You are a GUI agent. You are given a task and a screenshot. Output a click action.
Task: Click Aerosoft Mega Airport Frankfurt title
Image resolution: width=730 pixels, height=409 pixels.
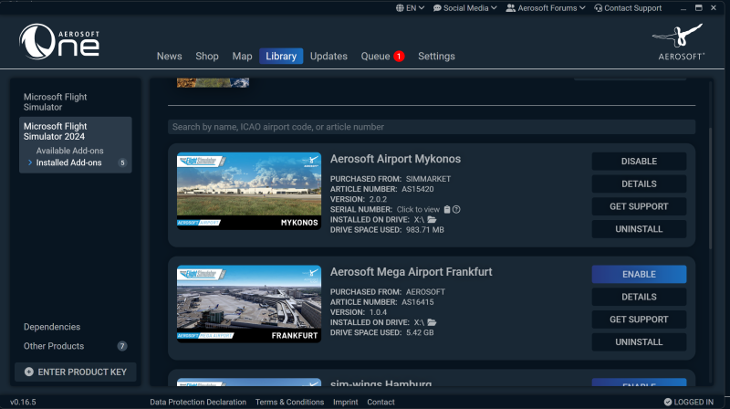[x=412, y=272]
